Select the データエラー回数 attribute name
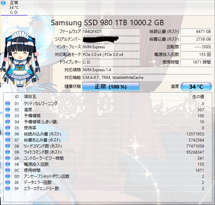Viewport: 215px width, 205px height. 38,182
